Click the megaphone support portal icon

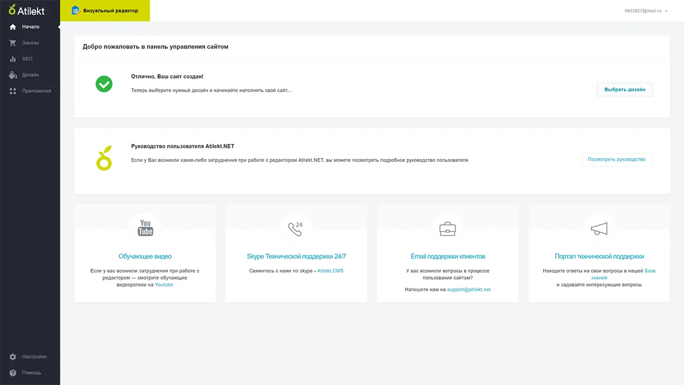(x=599, y=229)
